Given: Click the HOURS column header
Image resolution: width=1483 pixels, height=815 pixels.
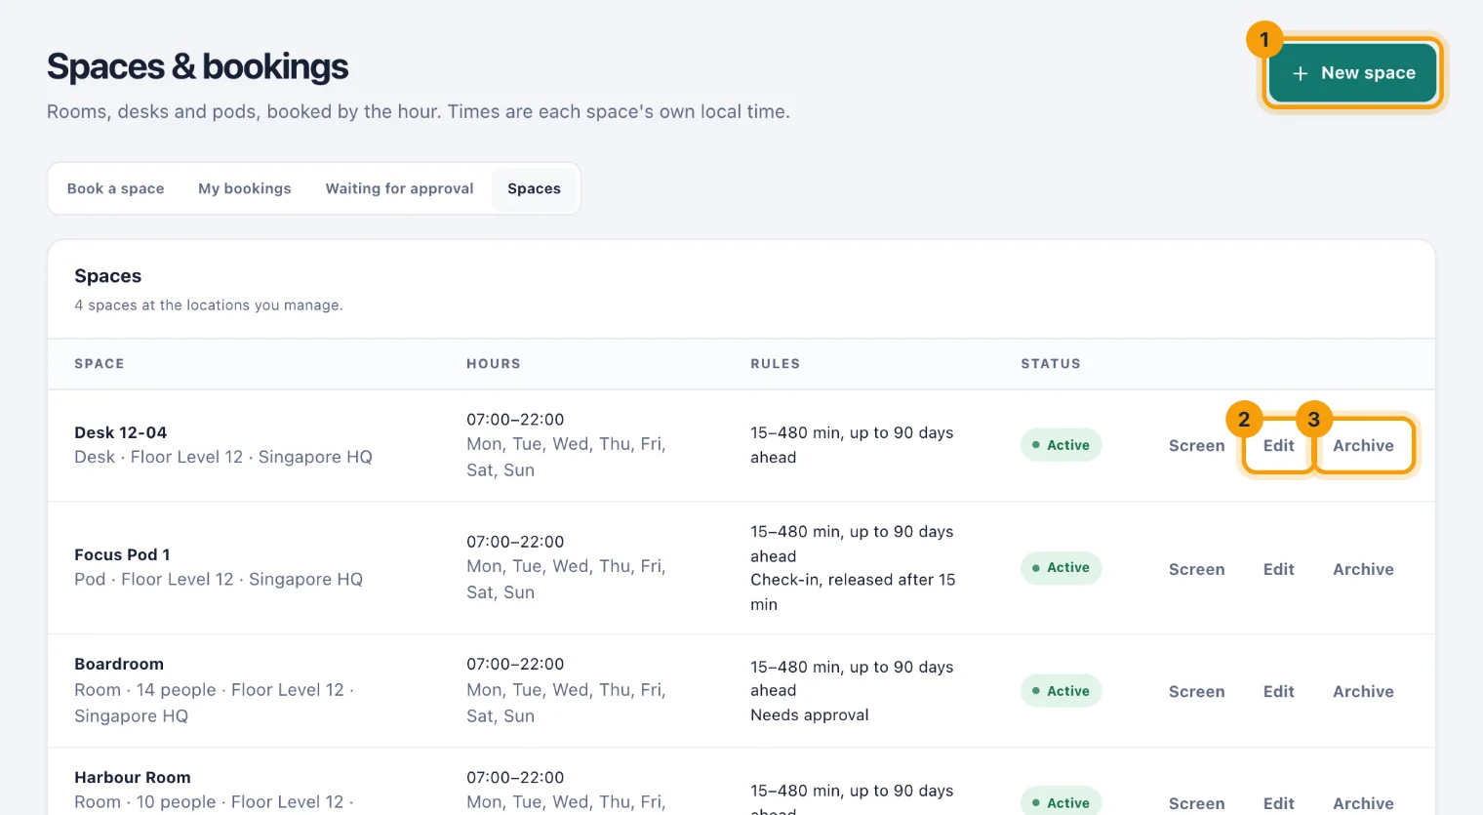Looking at the screenshot, I should pyautogui.click(x=494, y=364).
